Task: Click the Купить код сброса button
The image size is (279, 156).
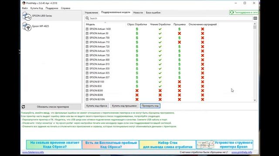Action: [97, 106]
